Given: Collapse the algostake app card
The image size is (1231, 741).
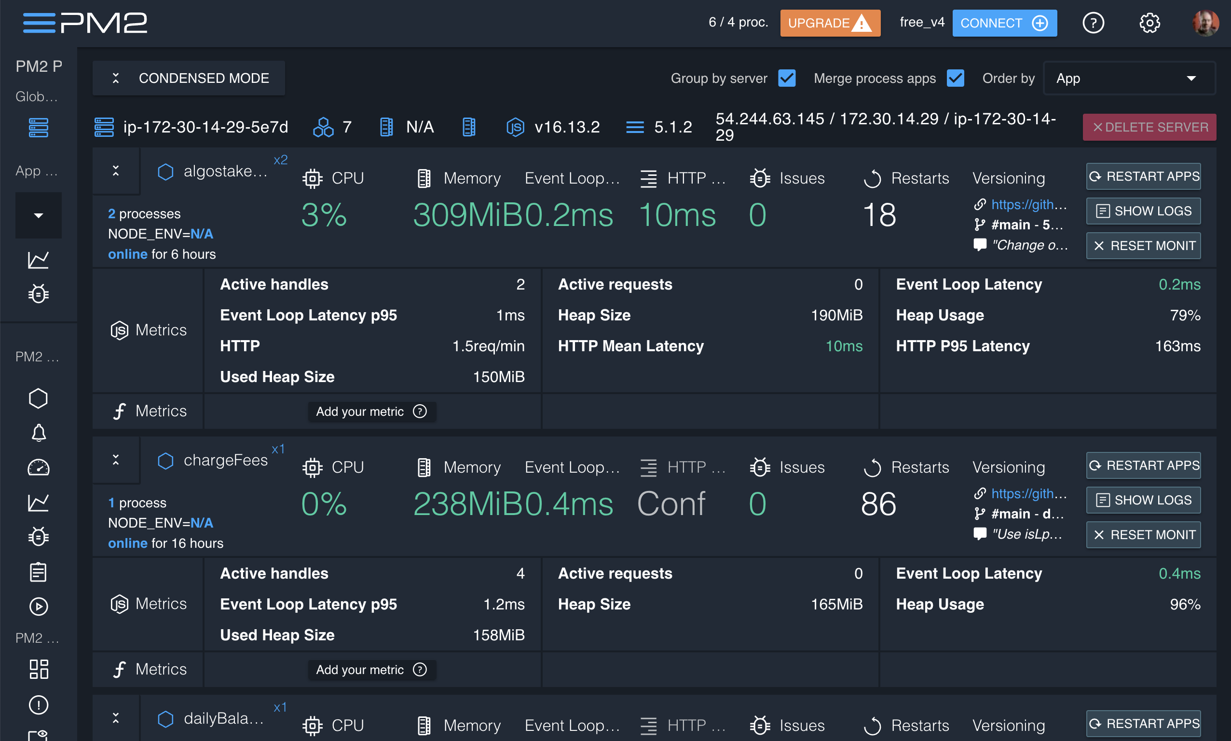Looking at the screenshot, I should click(116, 171).
